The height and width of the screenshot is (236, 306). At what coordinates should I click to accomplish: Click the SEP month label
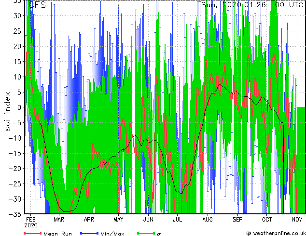point(237,220)
